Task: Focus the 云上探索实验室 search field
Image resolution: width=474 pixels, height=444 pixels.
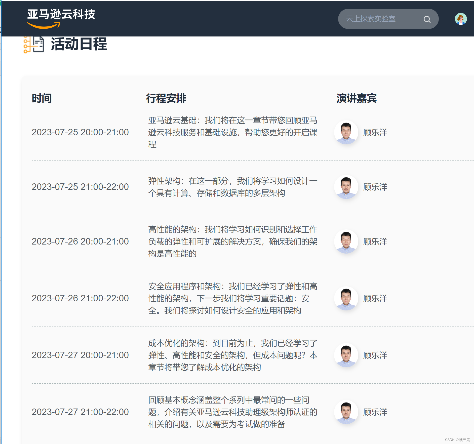Action: (388, 19)
